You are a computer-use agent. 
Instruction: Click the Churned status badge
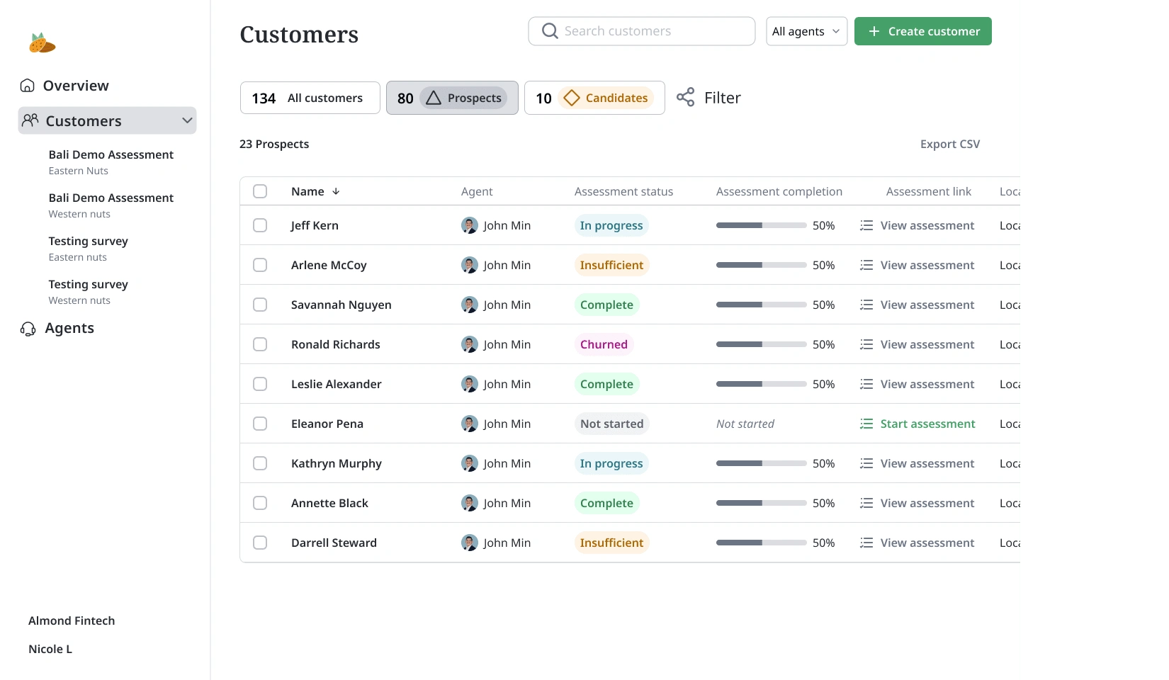(x=604, y=344)
